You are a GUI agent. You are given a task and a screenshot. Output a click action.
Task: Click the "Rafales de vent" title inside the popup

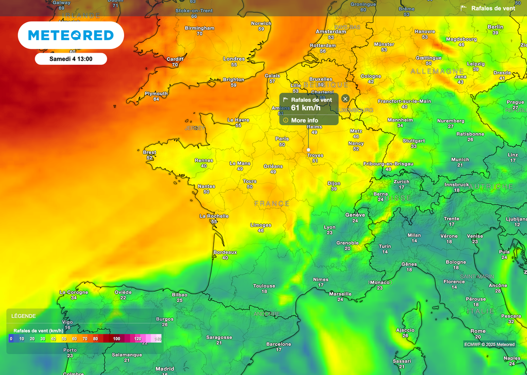[x=311, y=99]
